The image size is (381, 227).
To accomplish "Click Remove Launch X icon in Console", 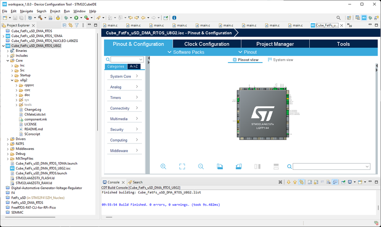I will point(280,182).
